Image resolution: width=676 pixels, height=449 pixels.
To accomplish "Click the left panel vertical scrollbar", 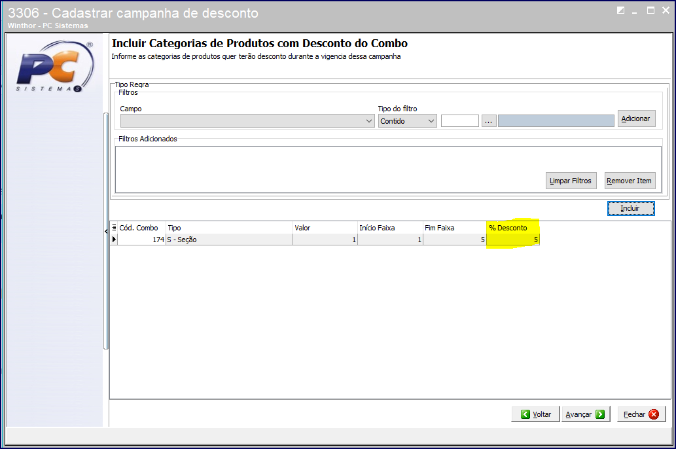I will pyautogui.click(x=106, y=231).
